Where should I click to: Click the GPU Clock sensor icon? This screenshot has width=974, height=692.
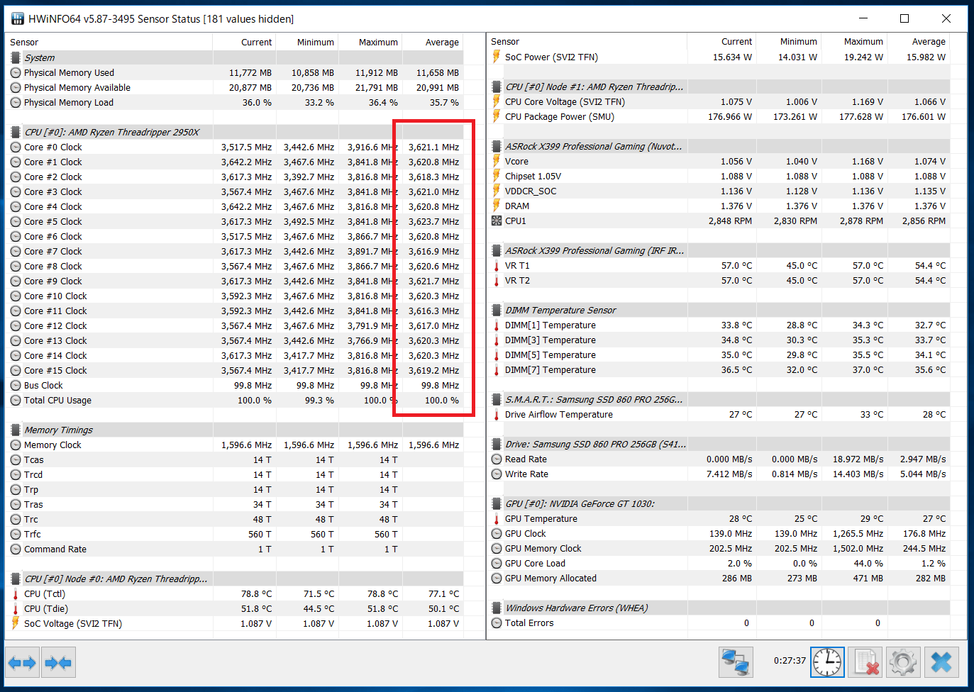497,533
